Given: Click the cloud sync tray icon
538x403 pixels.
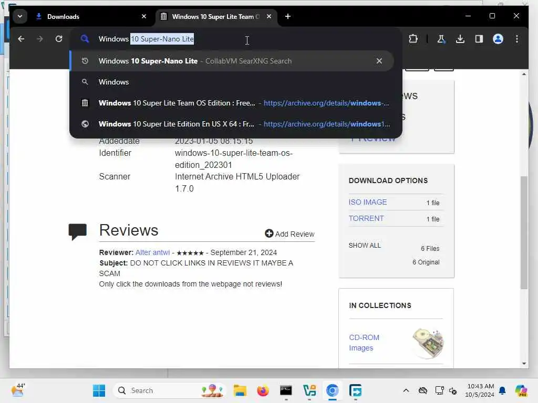Looking at the screenshot, I should pyautogui.click(x=423, y=390).
